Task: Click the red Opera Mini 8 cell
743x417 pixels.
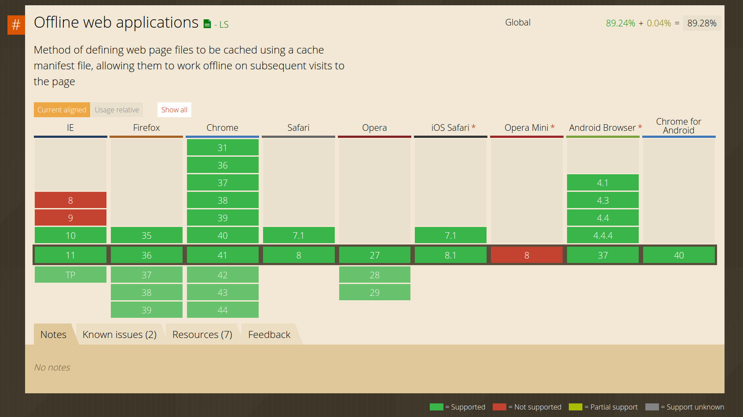Action: click(x=527, y=255)
